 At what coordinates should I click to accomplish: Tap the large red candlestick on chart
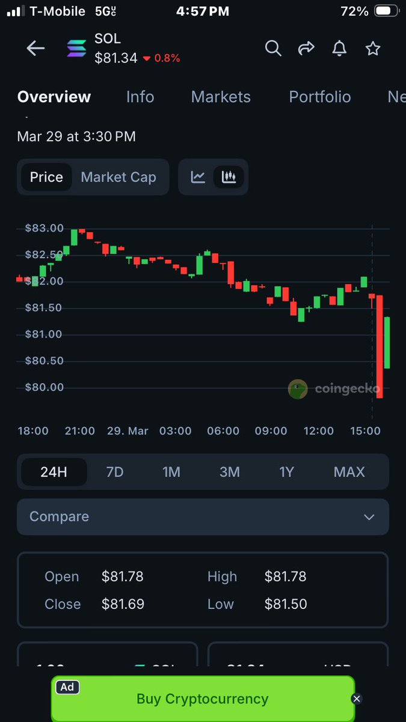(380, 346)
